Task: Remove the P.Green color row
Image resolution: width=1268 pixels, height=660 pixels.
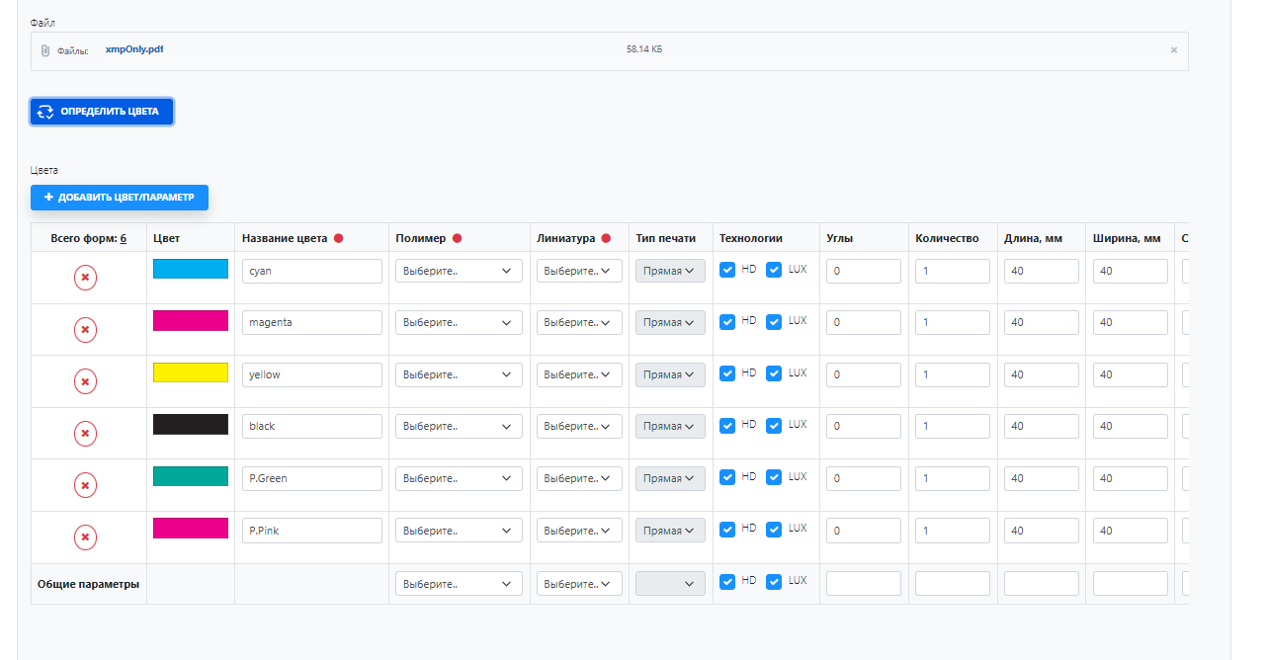Action: pos(85,485)
